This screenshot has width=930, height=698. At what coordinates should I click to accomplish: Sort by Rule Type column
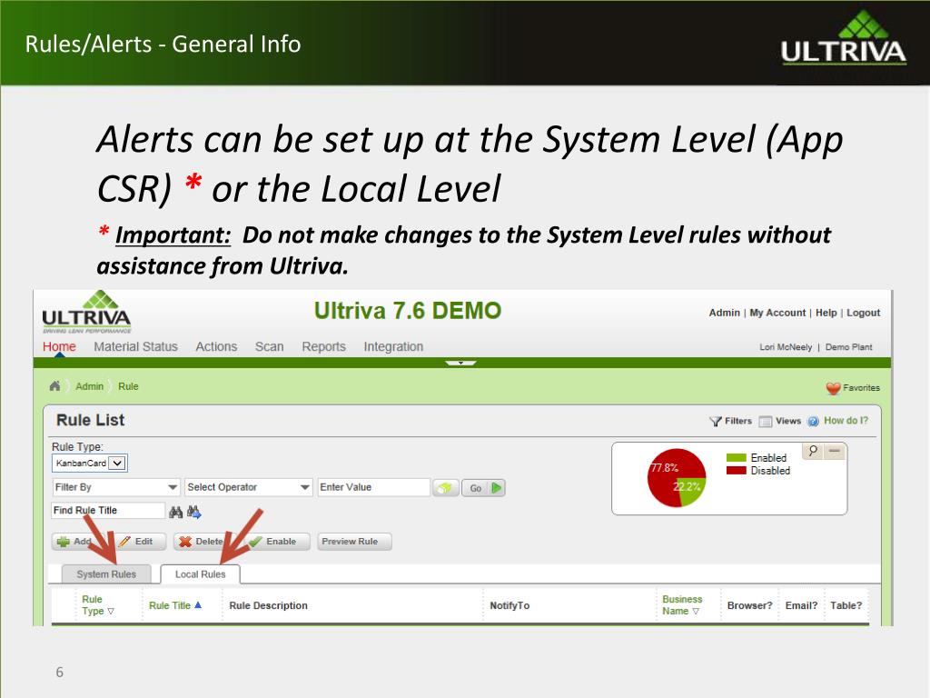click(98, 605)
